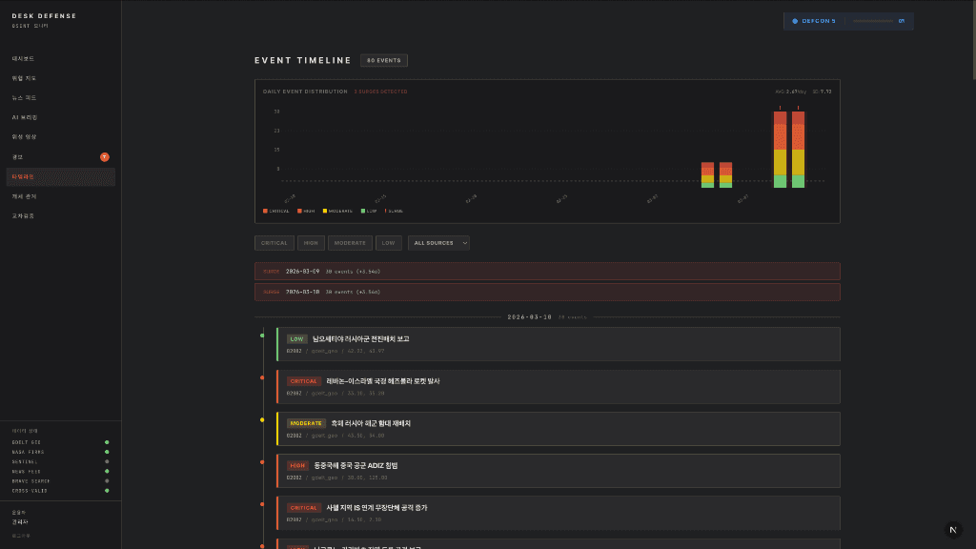The width and height of the screenshot is (976, 549).
Task: Click yellow timeline dot beside MODERATE event
Action: pyautogui.click(x=262, y=419)
